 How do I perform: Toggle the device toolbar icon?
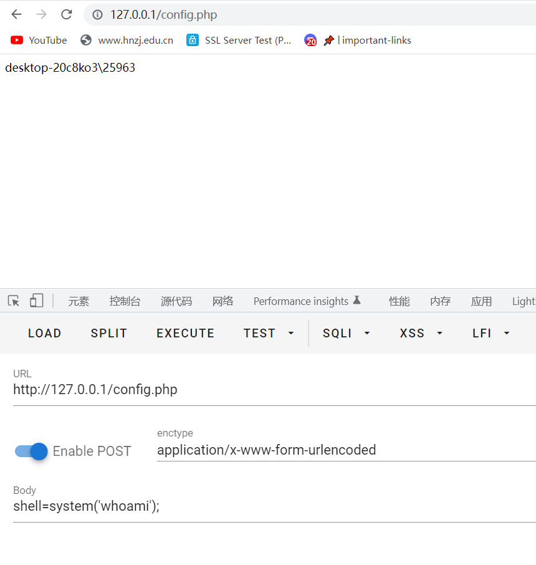pos(37,301)
